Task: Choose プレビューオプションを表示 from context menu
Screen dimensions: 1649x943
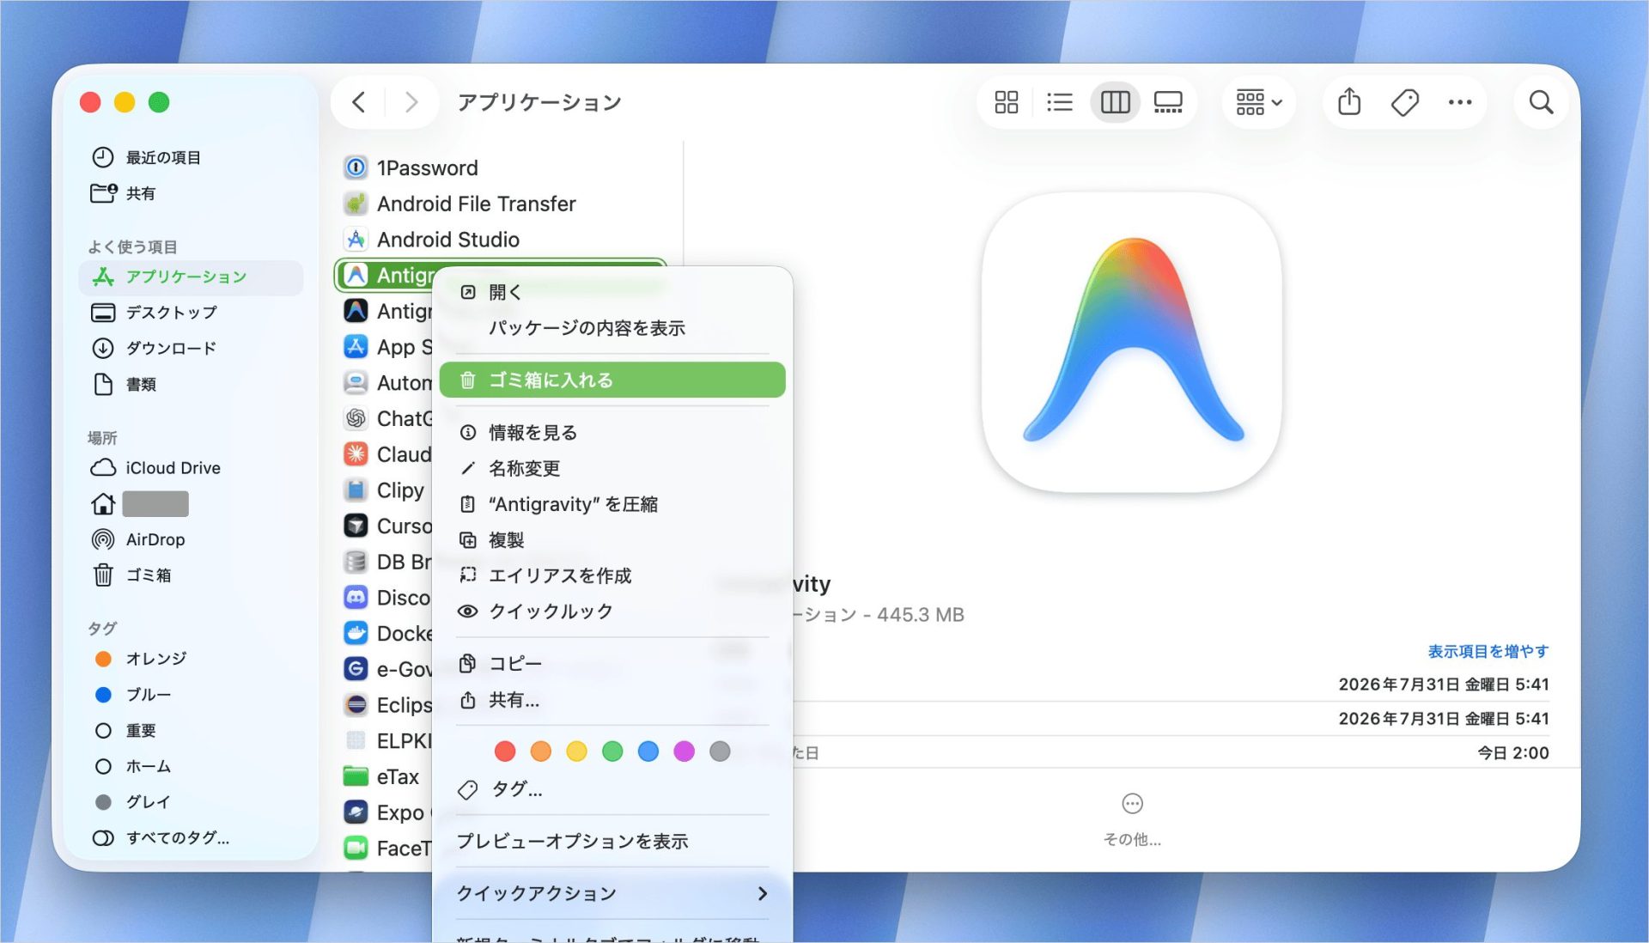Action: click(612, 842)
